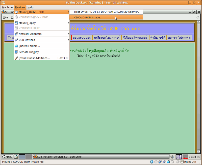This screenshot has height=165, width=202.
Task: Click the red CPU load graph applet
Action: click(x=185, y=157)
